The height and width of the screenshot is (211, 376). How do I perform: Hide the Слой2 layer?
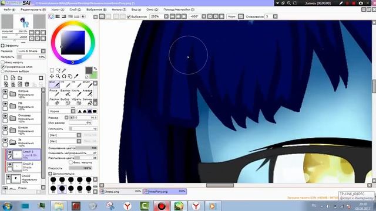[9, 176]
